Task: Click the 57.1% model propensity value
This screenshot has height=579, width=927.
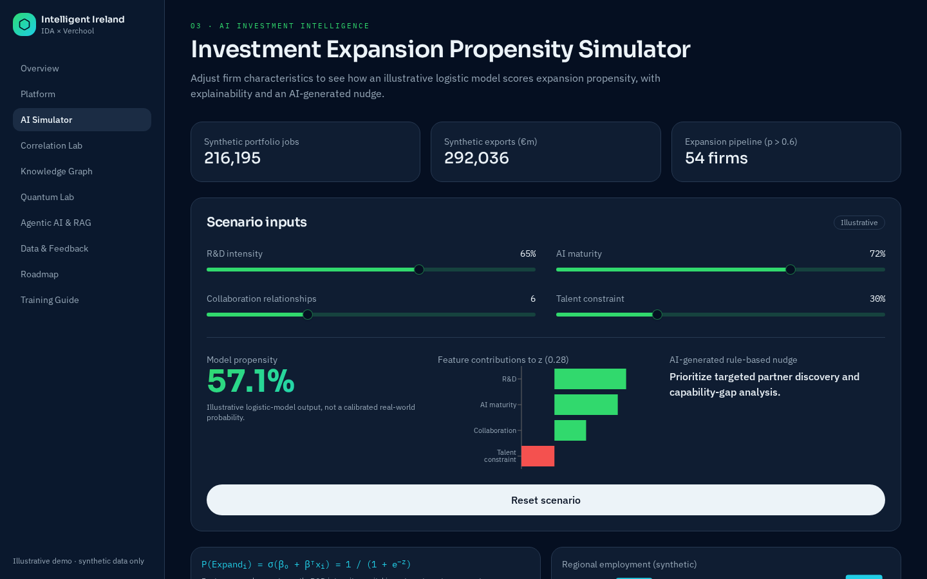Action: (x=250, y=381)
